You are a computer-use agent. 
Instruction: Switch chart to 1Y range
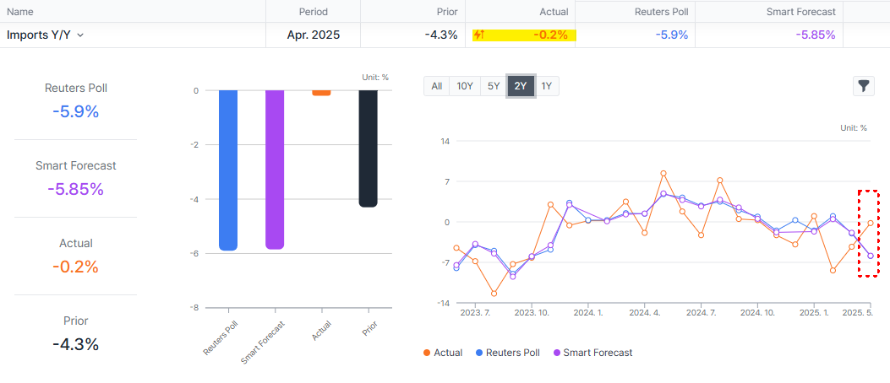pos(547,86)
